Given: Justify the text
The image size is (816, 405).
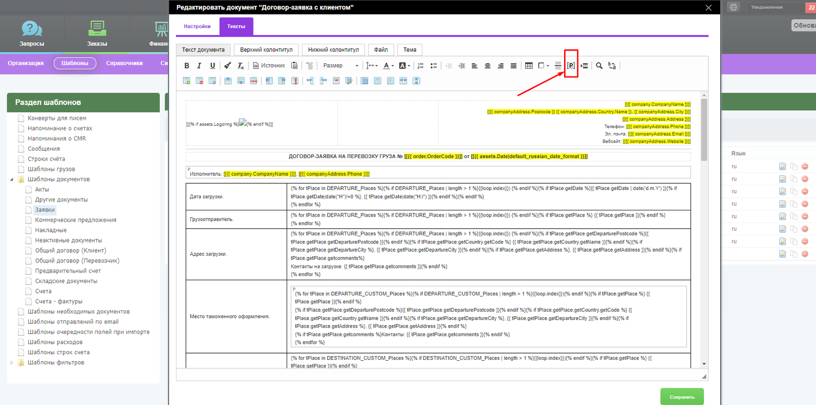Looking at the screenshot, I should (x=514, y=66).
